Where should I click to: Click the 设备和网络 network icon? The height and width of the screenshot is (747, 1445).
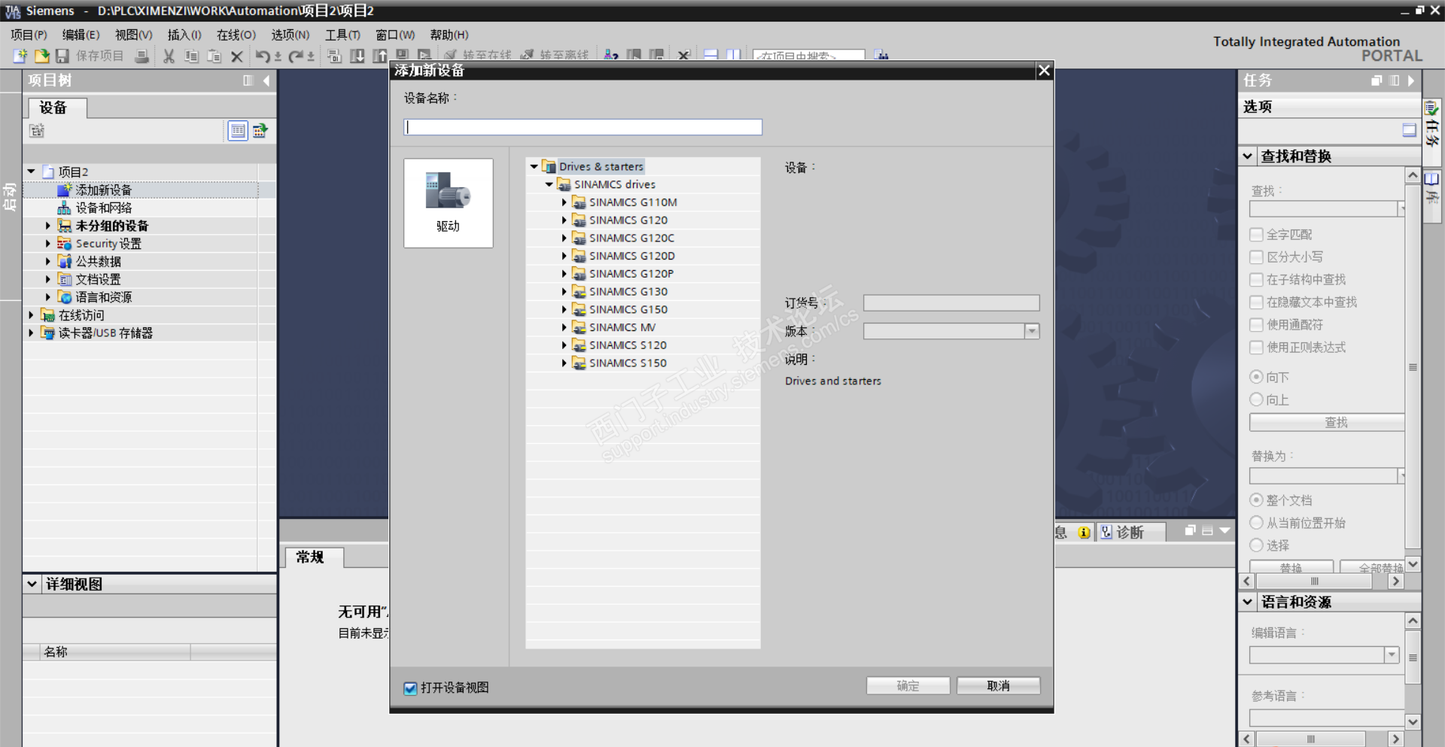click(65, 208)
